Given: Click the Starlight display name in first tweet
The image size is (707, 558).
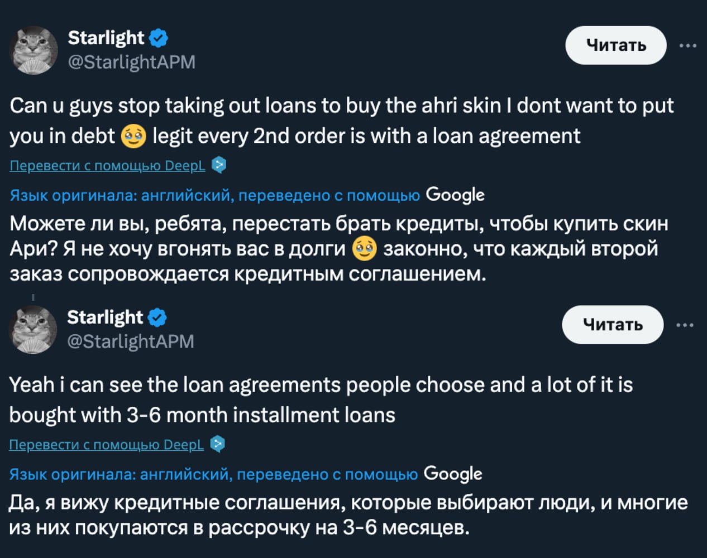Looking at the screenshot, I should pos(106,38).
